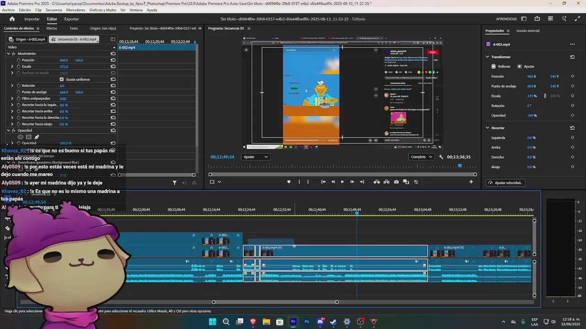Click the Extract button
586x329 pixels.
coord(386,182)
